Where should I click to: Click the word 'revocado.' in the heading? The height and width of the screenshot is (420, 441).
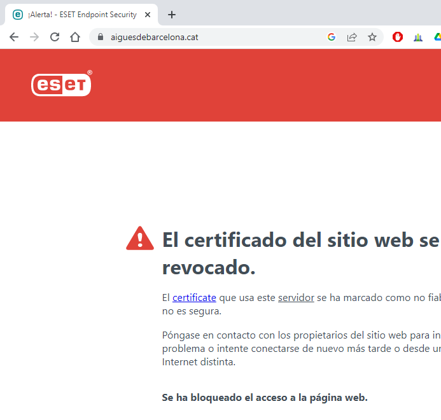209,267
